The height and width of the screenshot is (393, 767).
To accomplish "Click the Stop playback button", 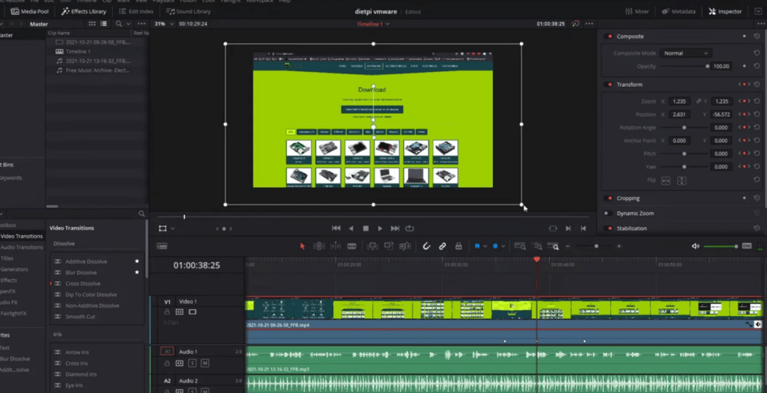I will point(366,228).
